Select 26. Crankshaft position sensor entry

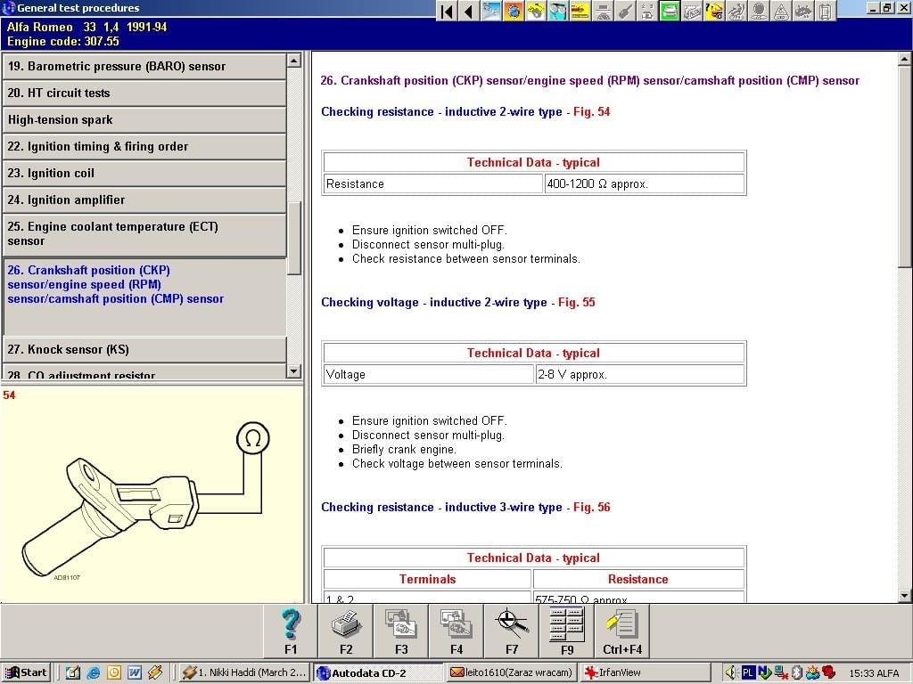pyautogui.click(x=144, y=296)
